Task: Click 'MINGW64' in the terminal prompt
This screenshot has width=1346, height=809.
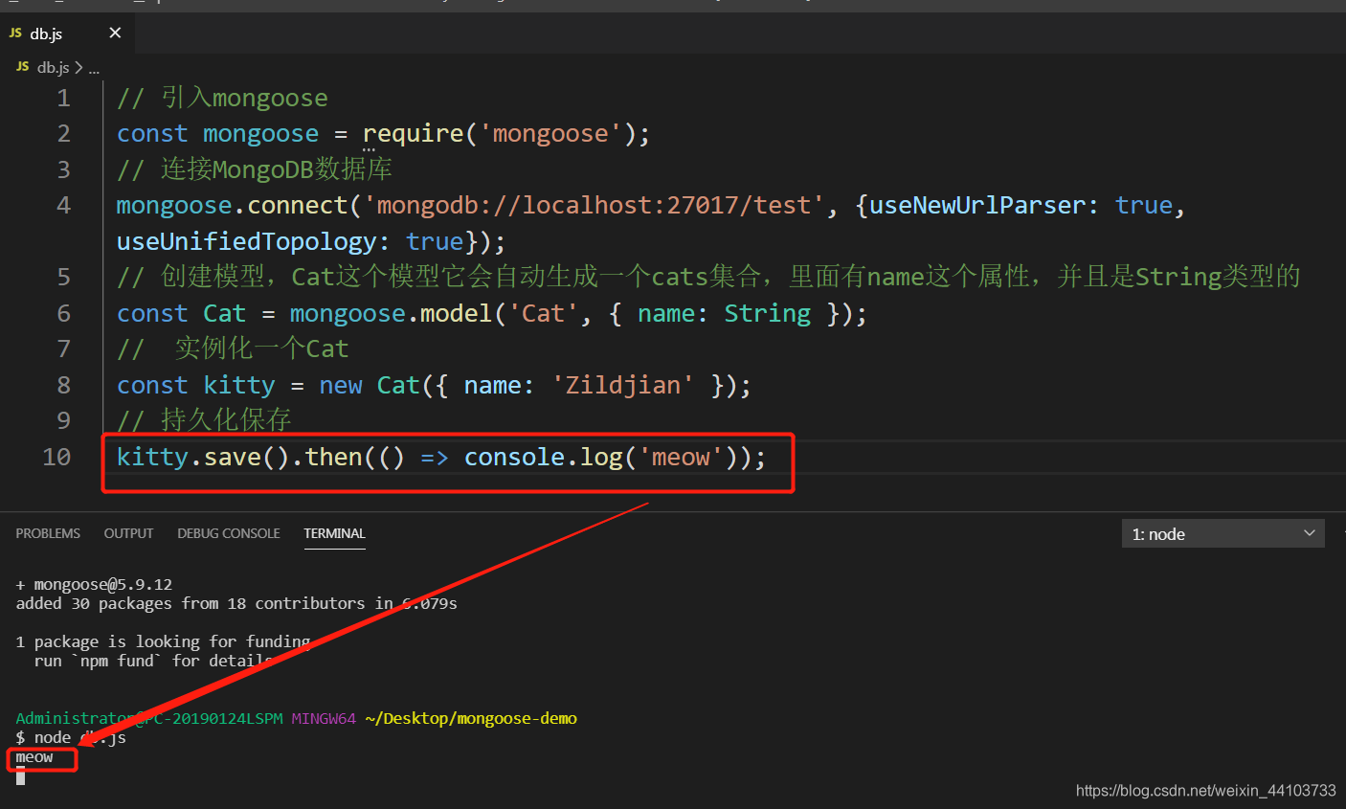Action: pos(324,718)
